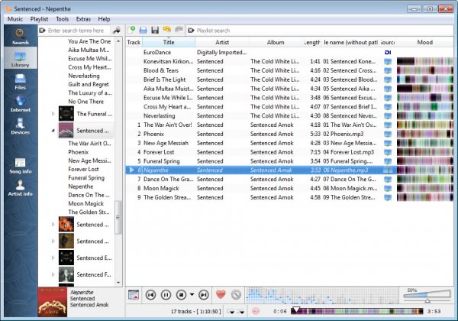Click Digitally Imported source icon for EuroDance
This screenshot has width=458, height=321.
coord(388,52)
